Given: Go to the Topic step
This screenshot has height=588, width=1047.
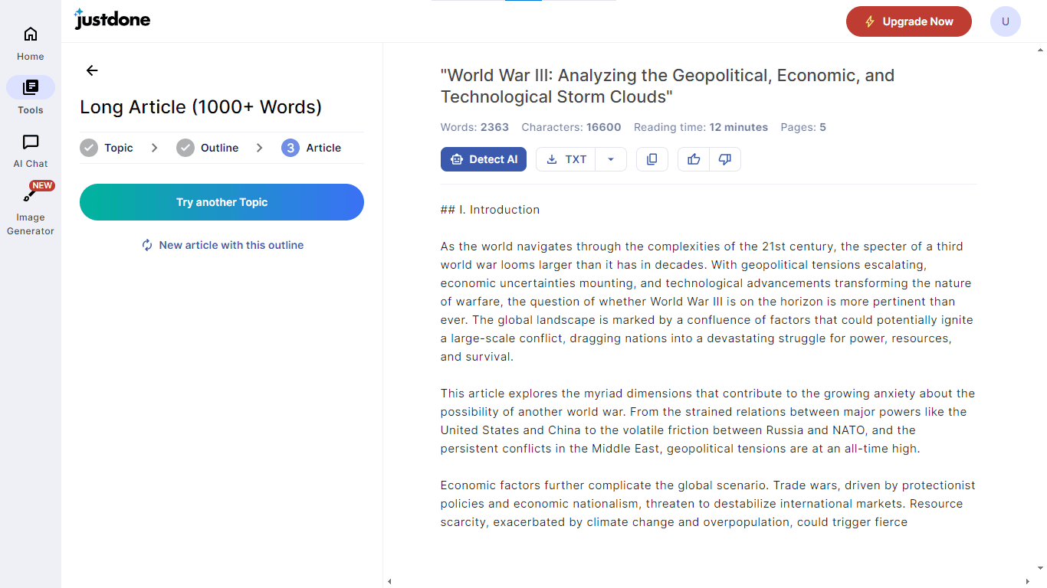Looking at the screenshot, I should pyautogui.click(x=107, y=148).
